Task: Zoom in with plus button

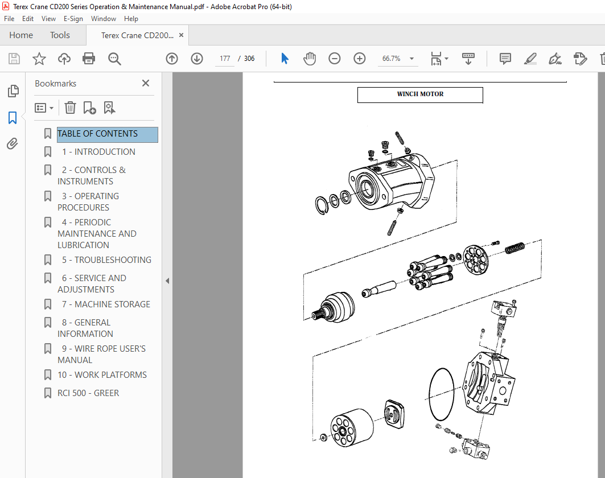Action: coord(360,59)
